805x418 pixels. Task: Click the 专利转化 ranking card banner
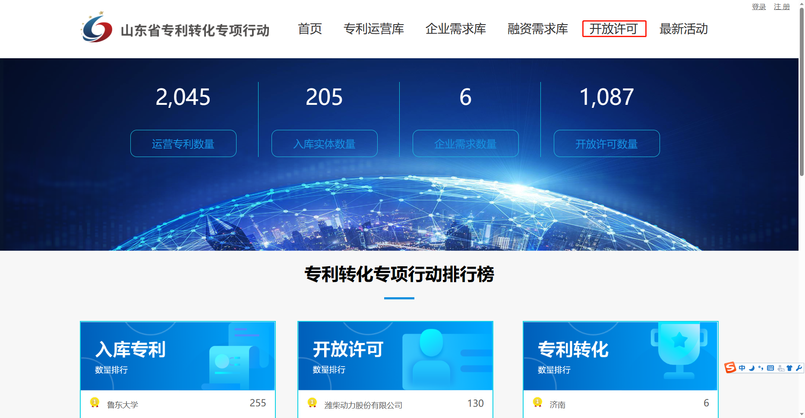(621, 356)
